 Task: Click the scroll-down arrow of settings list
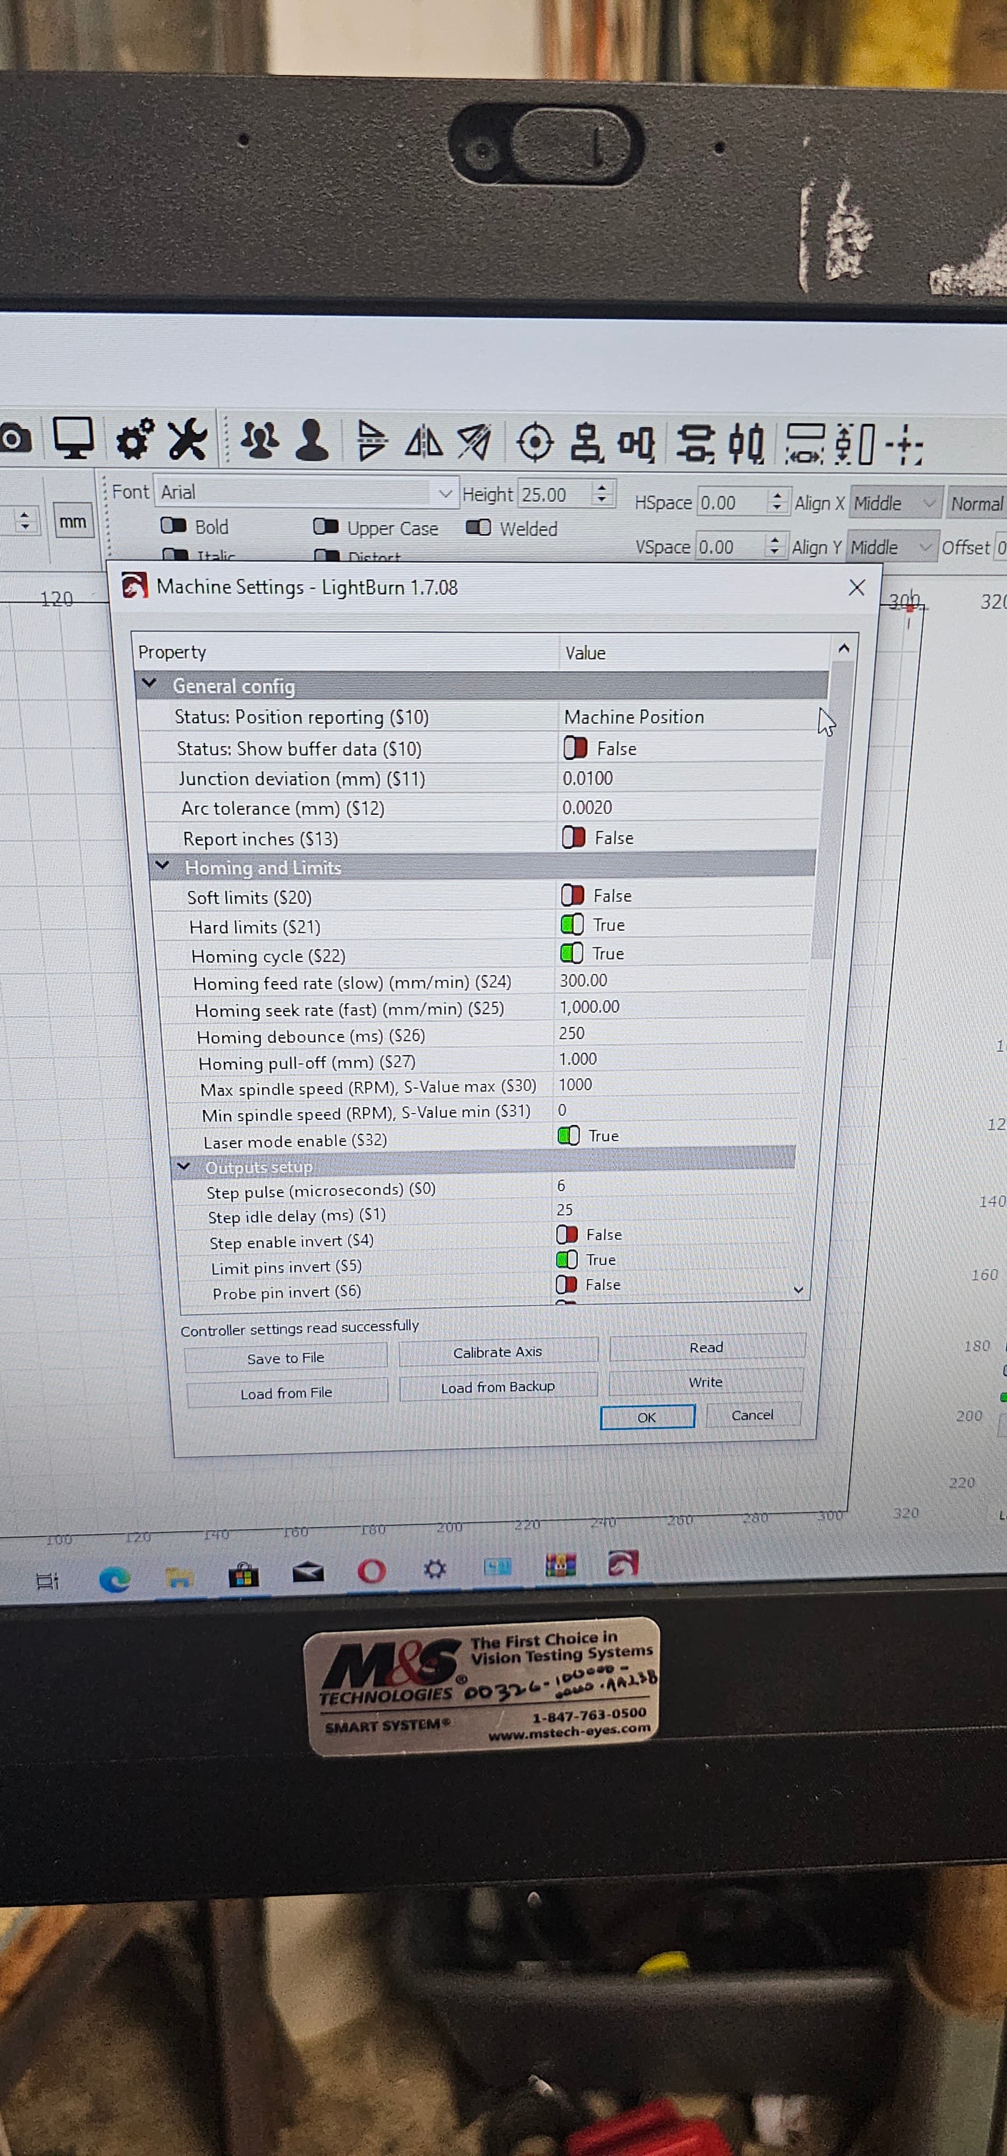798,1289
